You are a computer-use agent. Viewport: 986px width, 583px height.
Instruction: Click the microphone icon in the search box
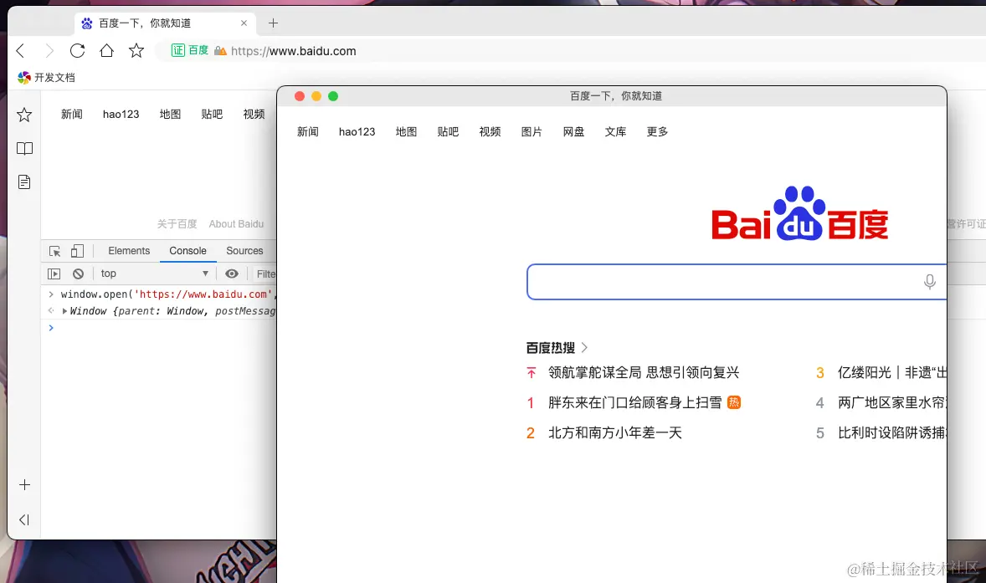[x=929, y=282]
